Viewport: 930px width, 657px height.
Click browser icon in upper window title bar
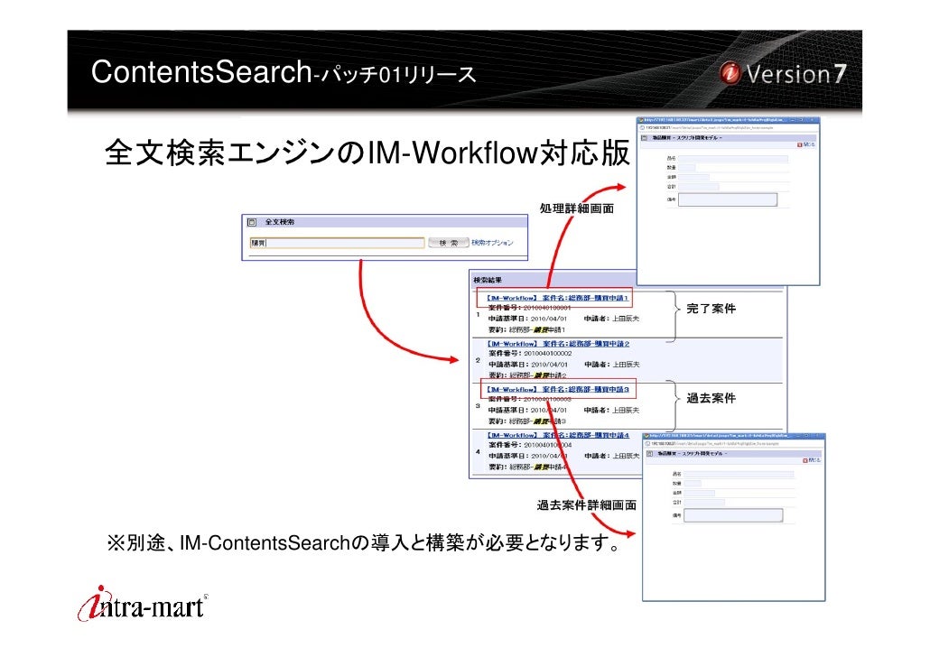[x=641, y=120]
